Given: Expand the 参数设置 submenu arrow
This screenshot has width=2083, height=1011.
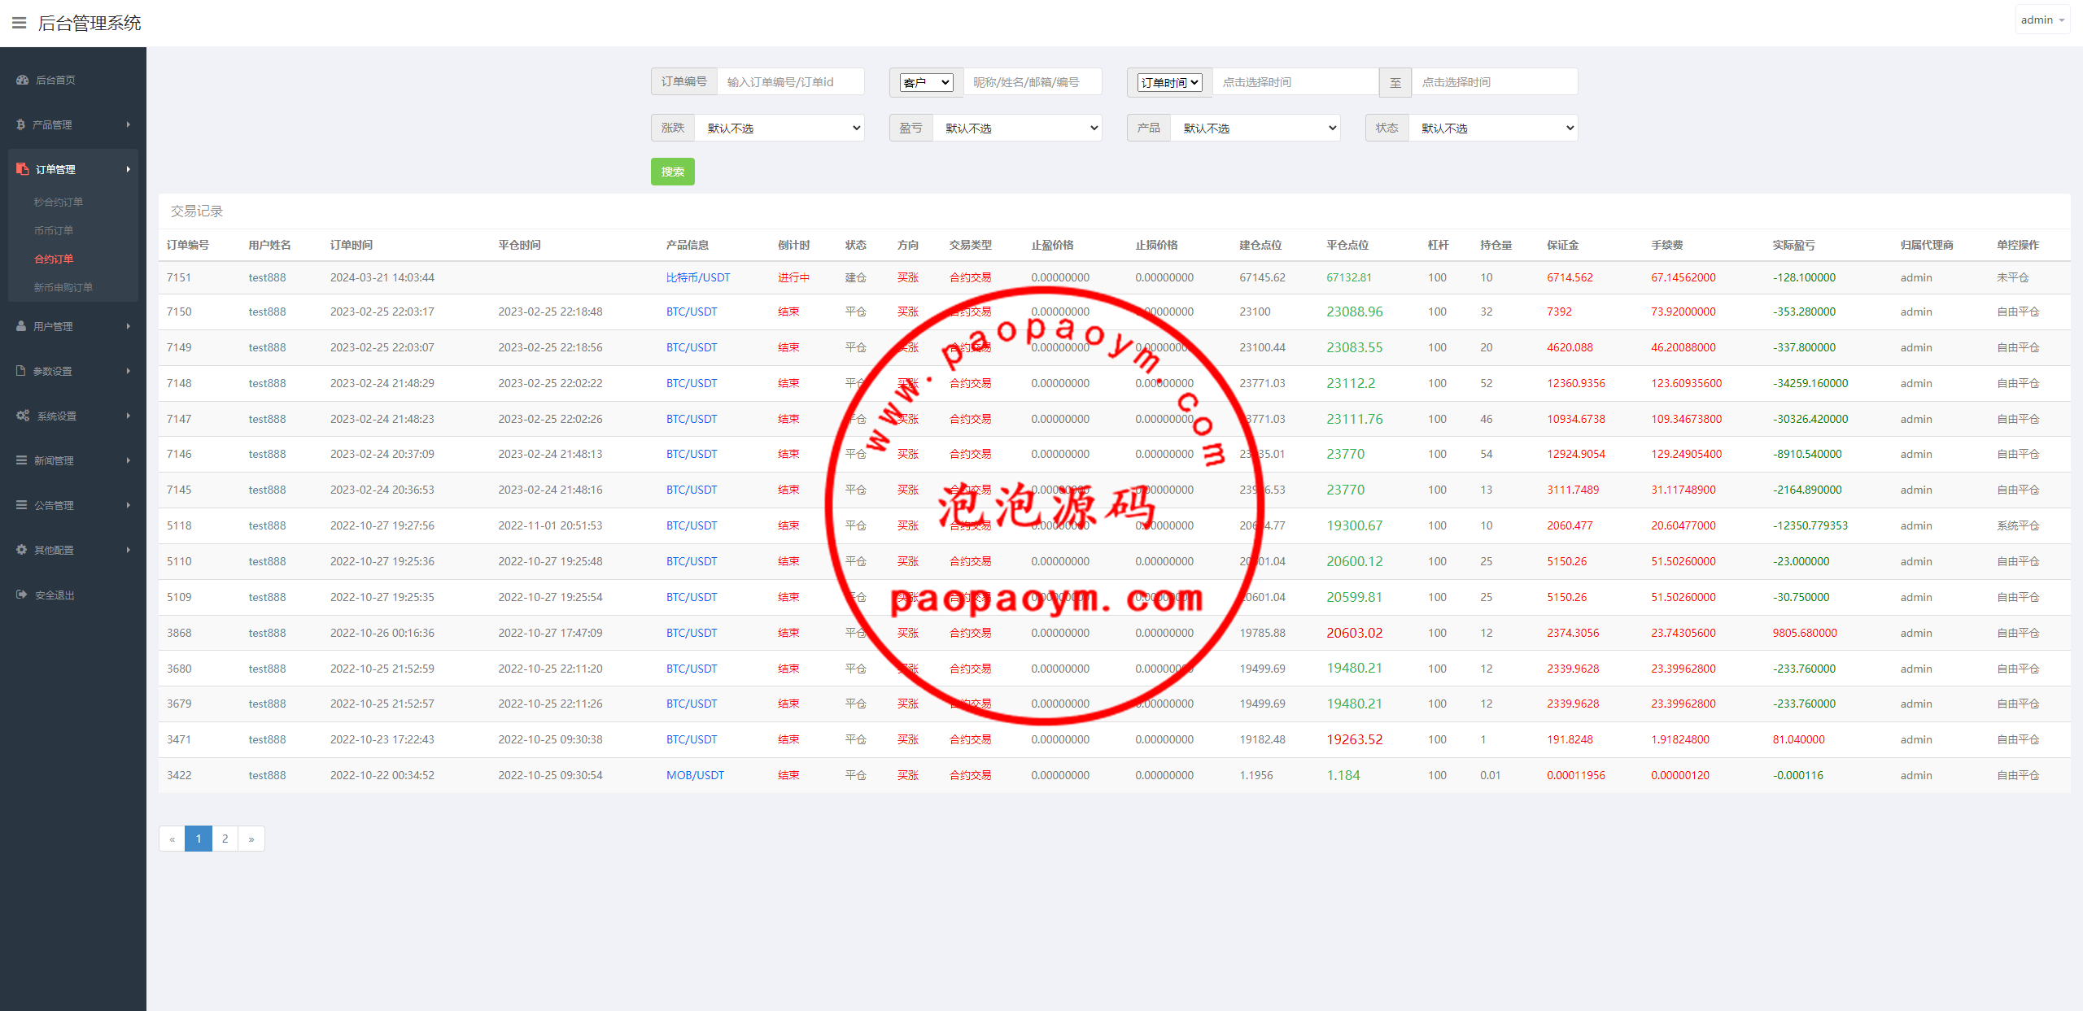Looking at the screenshot, I should 129,371.
